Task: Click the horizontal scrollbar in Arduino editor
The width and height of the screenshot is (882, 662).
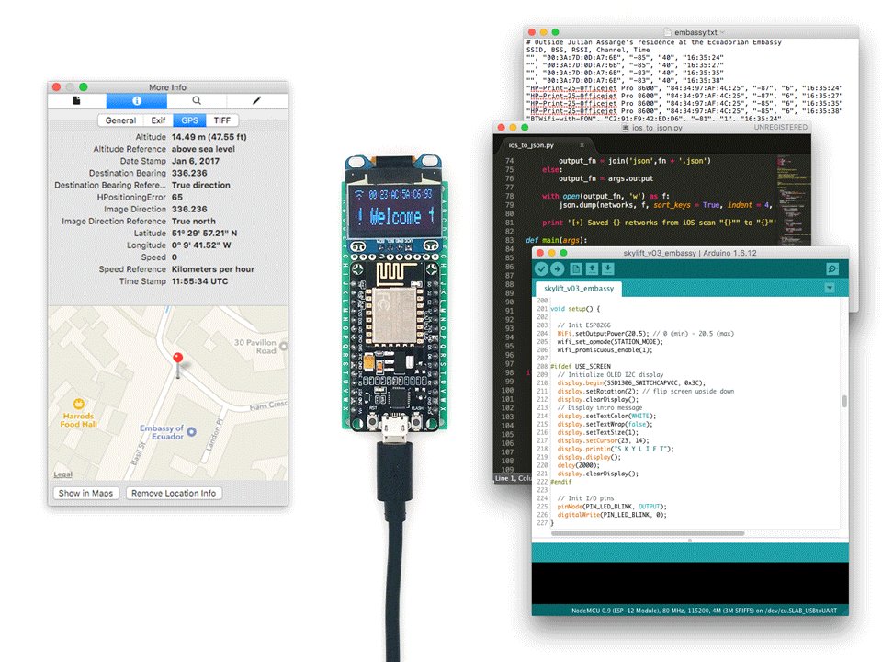Action: pos(648,533)
